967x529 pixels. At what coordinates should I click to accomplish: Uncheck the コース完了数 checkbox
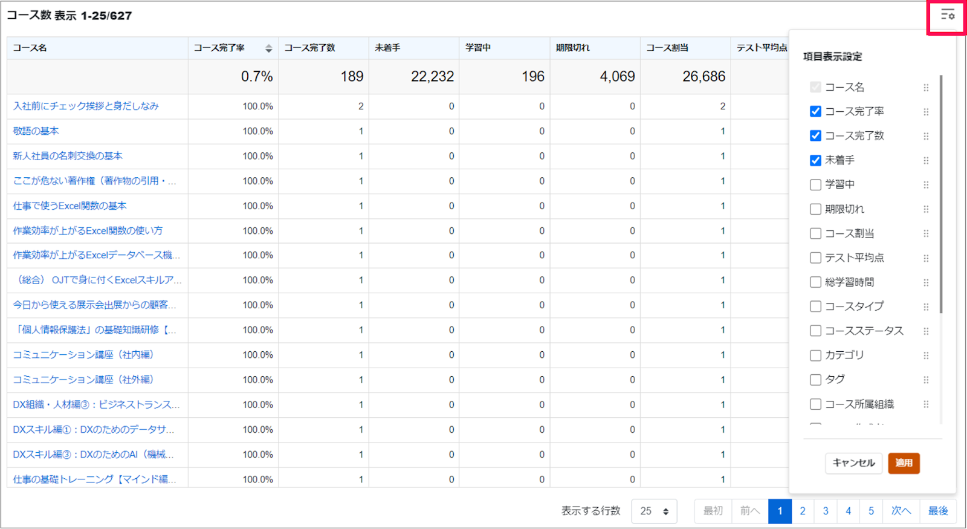815,135
